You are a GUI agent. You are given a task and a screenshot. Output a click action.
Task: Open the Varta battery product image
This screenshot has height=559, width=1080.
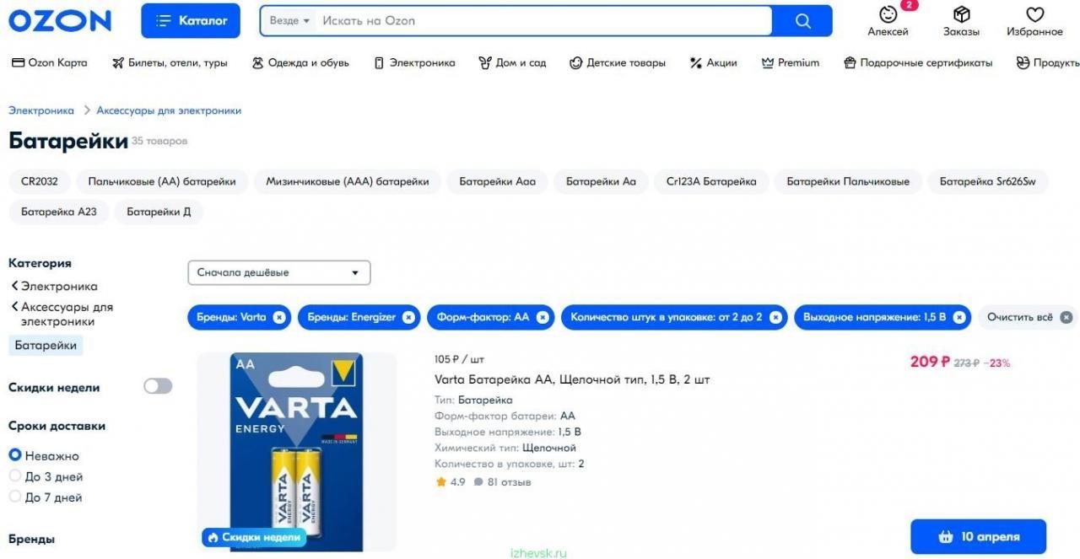click(296, 452)
